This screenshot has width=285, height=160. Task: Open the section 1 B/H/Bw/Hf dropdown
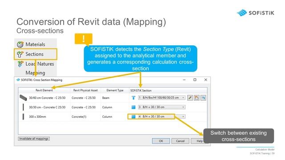[162, 98]
